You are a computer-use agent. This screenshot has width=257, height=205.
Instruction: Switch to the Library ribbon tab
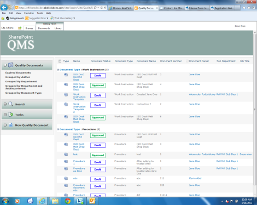click(58, 28)
